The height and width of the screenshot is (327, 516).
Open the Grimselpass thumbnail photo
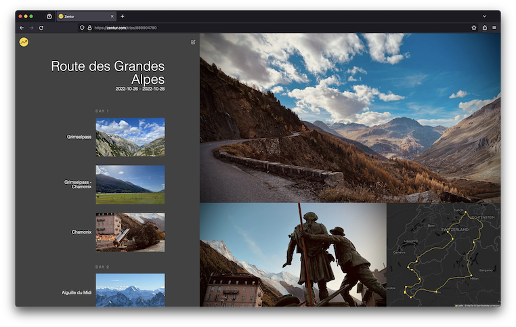pyautogui.click(x=130, y=137)
